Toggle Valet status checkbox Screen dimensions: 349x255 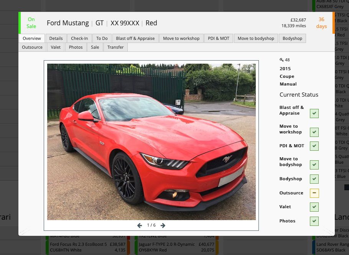pos(314,207)
